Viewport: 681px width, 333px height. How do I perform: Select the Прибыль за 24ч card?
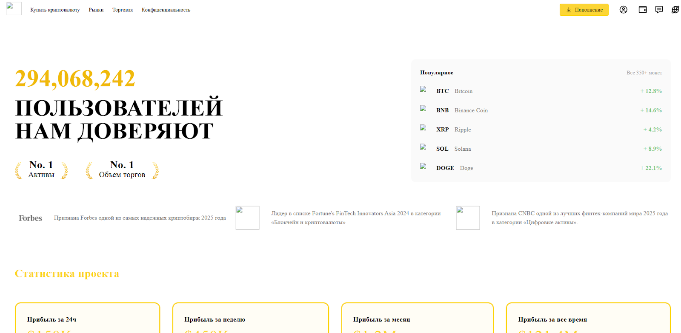pyautogui.click(x=88, y=319)
